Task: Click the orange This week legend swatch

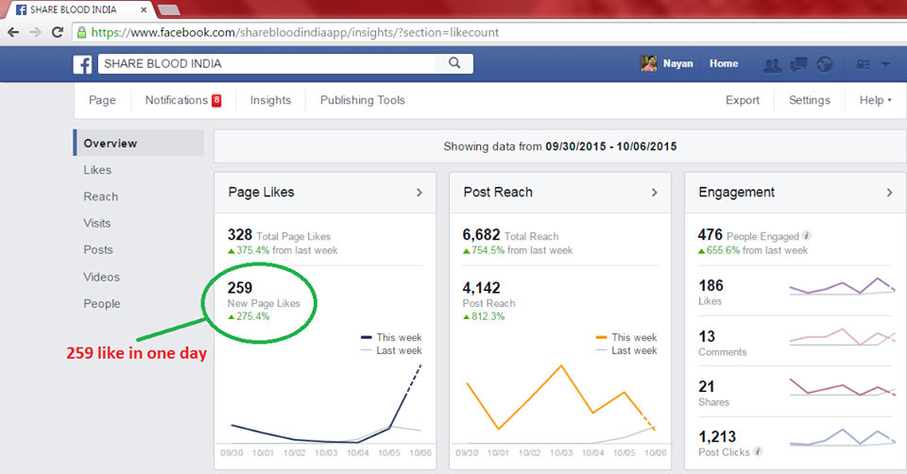Action: 602,337
